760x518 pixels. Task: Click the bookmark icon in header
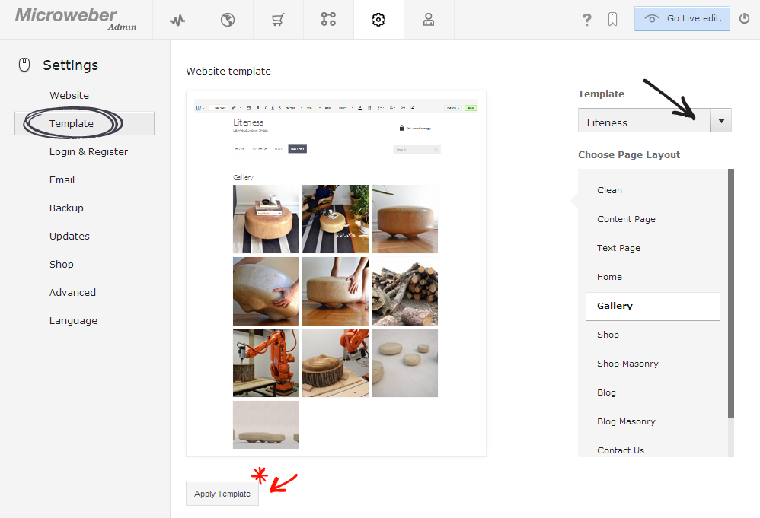pos(613,19)
